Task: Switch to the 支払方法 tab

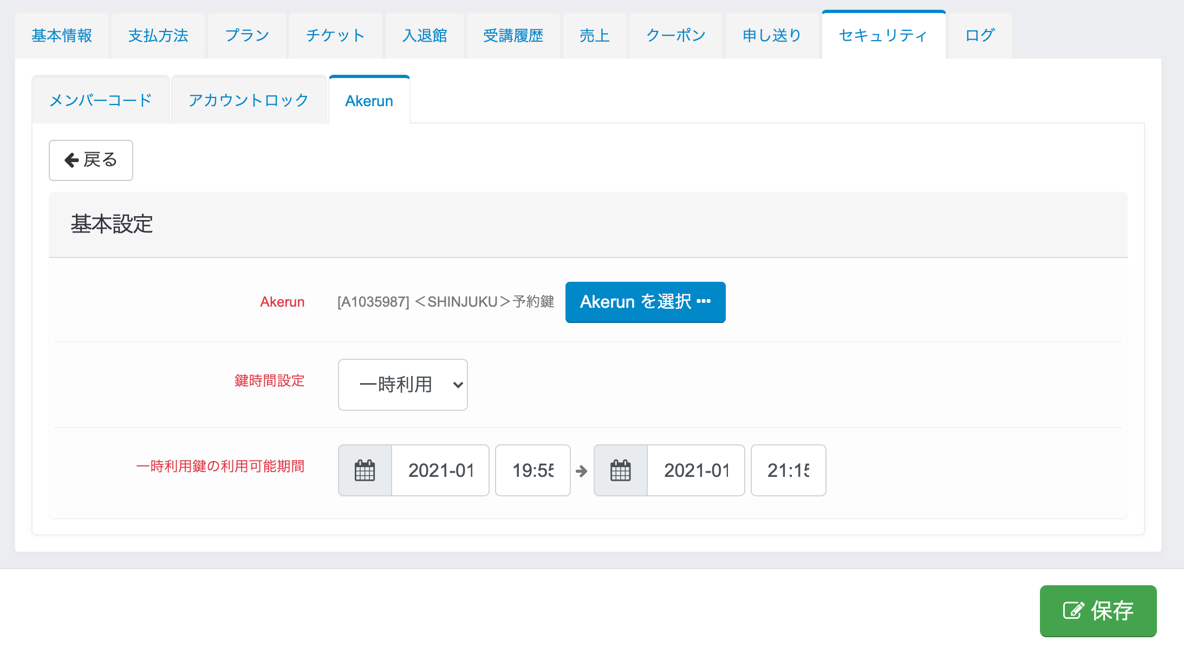Action: 158,36
